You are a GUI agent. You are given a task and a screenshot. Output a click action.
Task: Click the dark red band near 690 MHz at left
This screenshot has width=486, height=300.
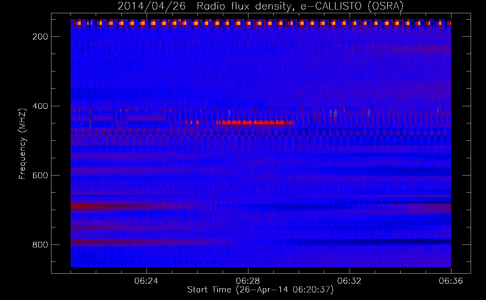click(117, 206)
